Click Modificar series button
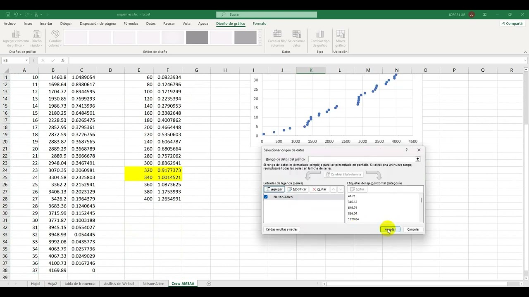The image size is (529, 297). pos(297,189)
